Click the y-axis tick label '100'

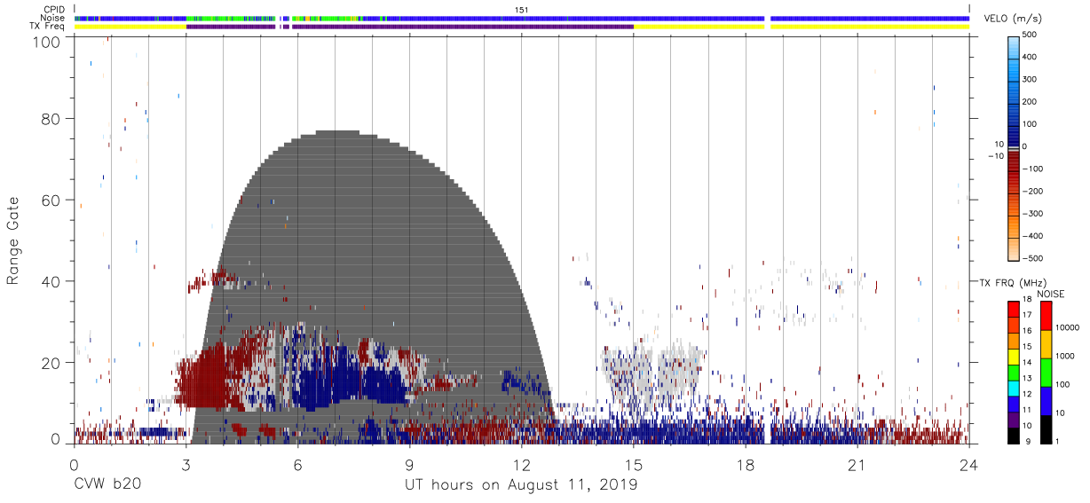[x=47, y=42]
